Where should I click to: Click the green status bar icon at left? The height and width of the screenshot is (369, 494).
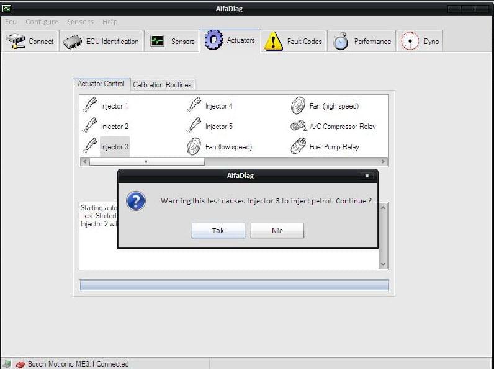point(7,364)
